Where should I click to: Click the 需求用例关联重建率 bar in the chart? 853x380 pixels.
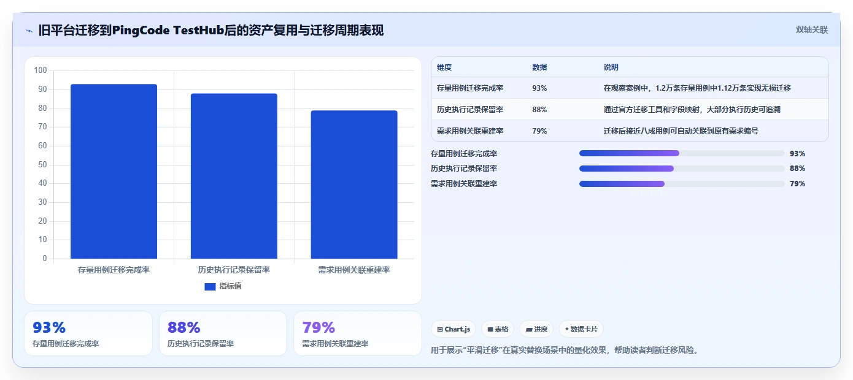pos(354,184)
